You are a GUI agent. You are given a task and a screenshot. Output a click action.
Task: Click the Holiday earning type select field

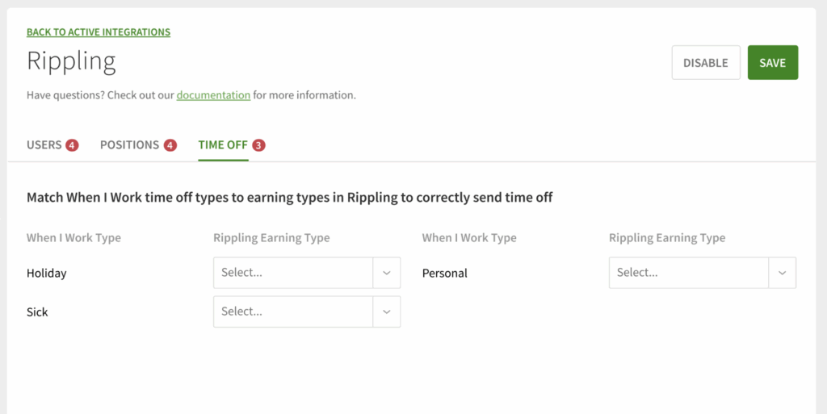(x=292, y=273)
